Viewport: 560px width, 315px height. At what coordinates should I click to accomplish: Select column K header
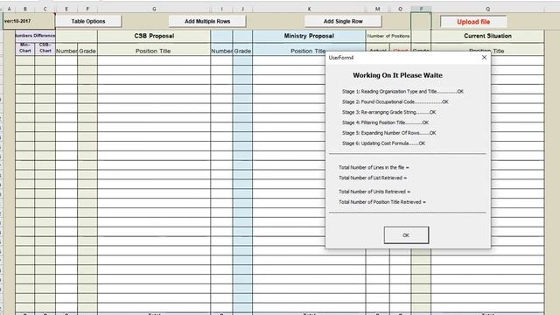pyautogui.click(x=309, y=9)
